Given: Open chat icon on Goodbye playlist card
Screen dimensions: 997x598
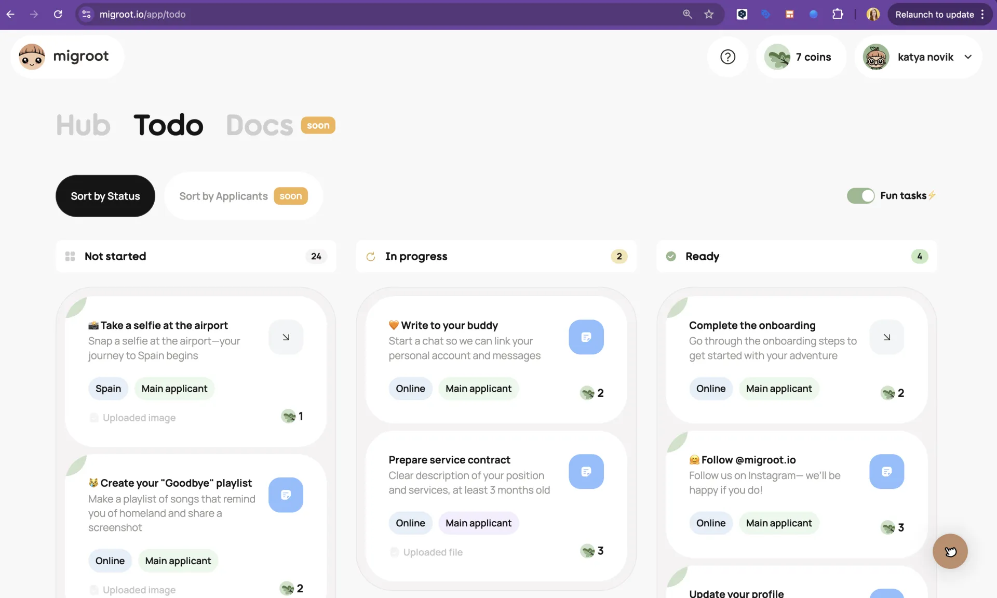Looking at the screenshot, I should pyautogui.click(x=286, y=495).
